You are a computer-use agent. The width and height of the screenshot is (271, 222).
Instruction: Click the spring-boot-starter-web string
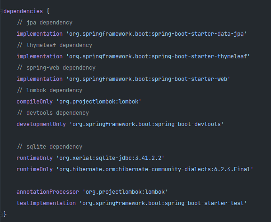coord(148,79)
